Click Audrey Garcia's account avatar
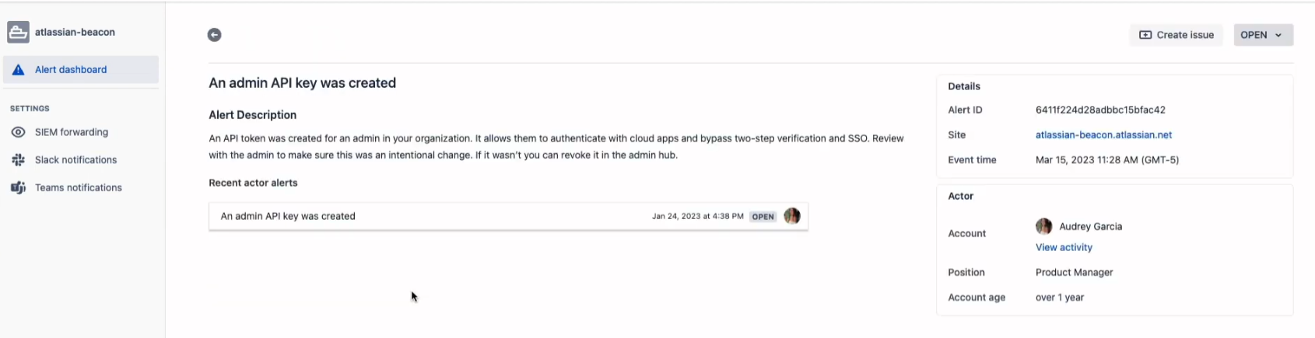This screenshot has height=338, width=1315. pos(1043,226)
